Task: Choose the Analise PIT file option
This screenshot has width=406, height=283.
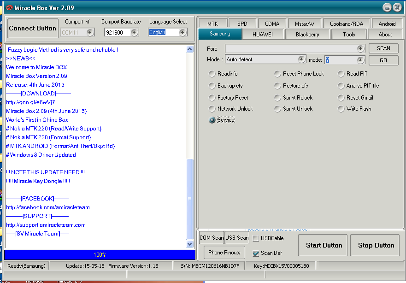Action: (x=341, y=86)
